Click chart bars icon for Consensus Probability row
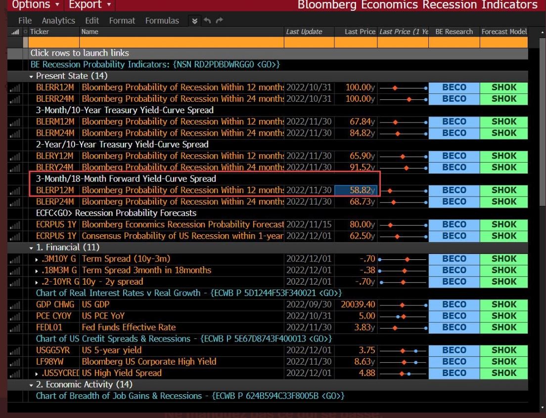 15,237
